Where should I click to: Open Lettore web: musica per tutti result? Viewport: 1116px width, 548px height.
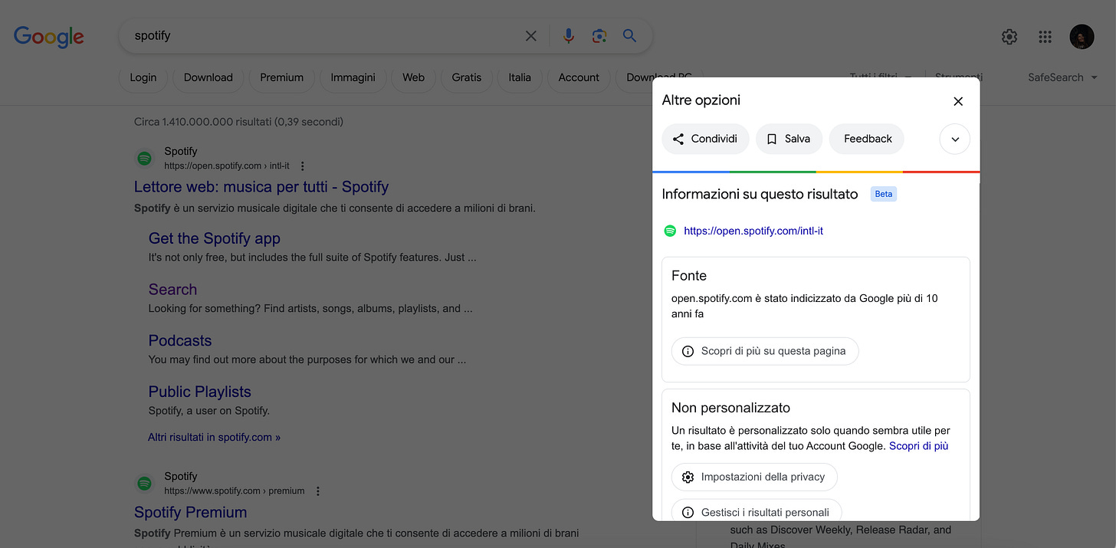(x=261, y=186)
